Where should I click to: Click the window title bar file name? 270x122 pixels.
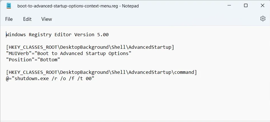(78, 6)
